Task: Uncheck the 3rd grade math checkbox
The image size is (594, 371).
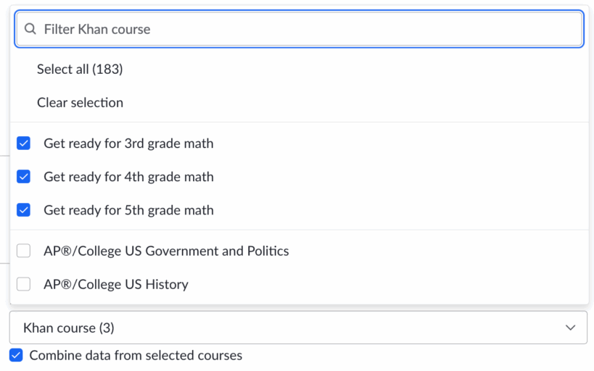Action: pyautogui.click(x=24, y=143)
